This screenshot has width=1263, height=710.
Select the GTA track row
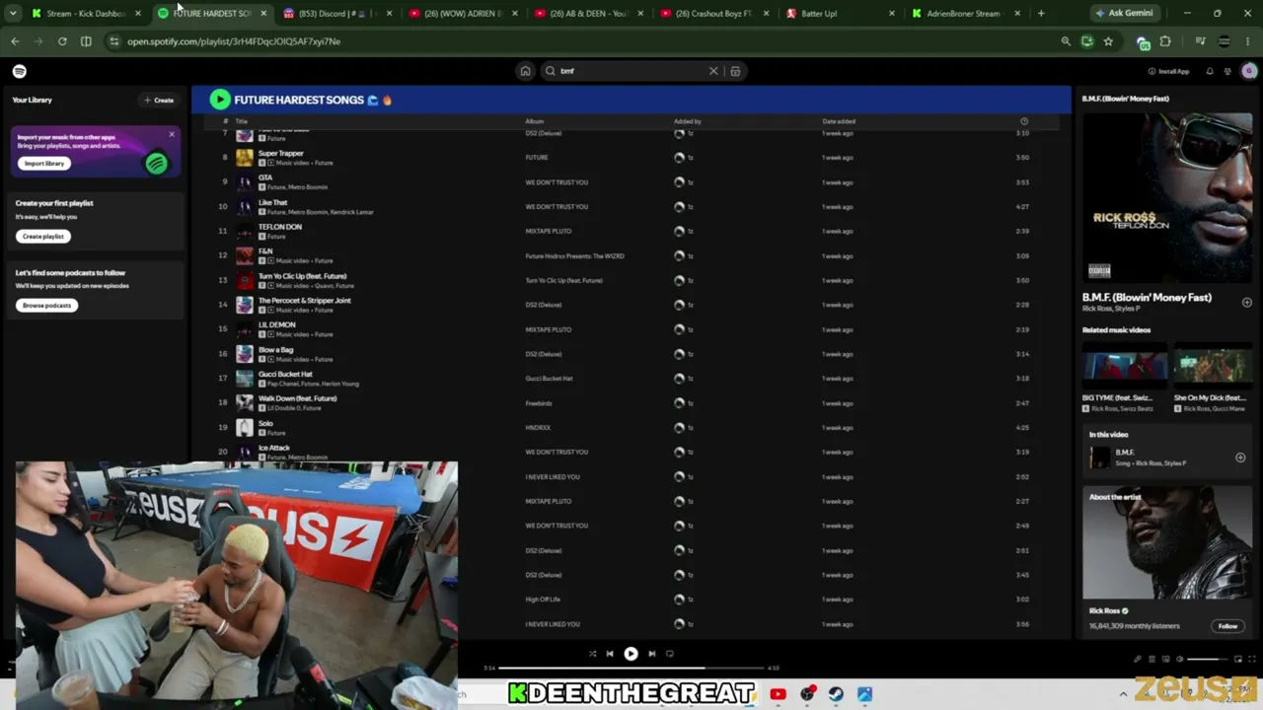click(x=631, y=182)
